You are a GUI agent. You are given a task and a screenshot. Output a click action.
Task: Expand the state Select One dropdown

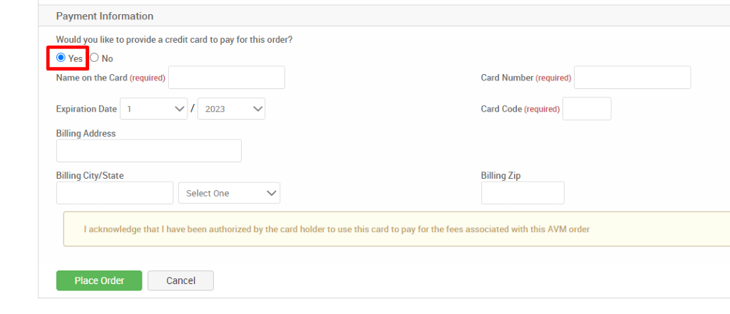click(x=229, y=193)
